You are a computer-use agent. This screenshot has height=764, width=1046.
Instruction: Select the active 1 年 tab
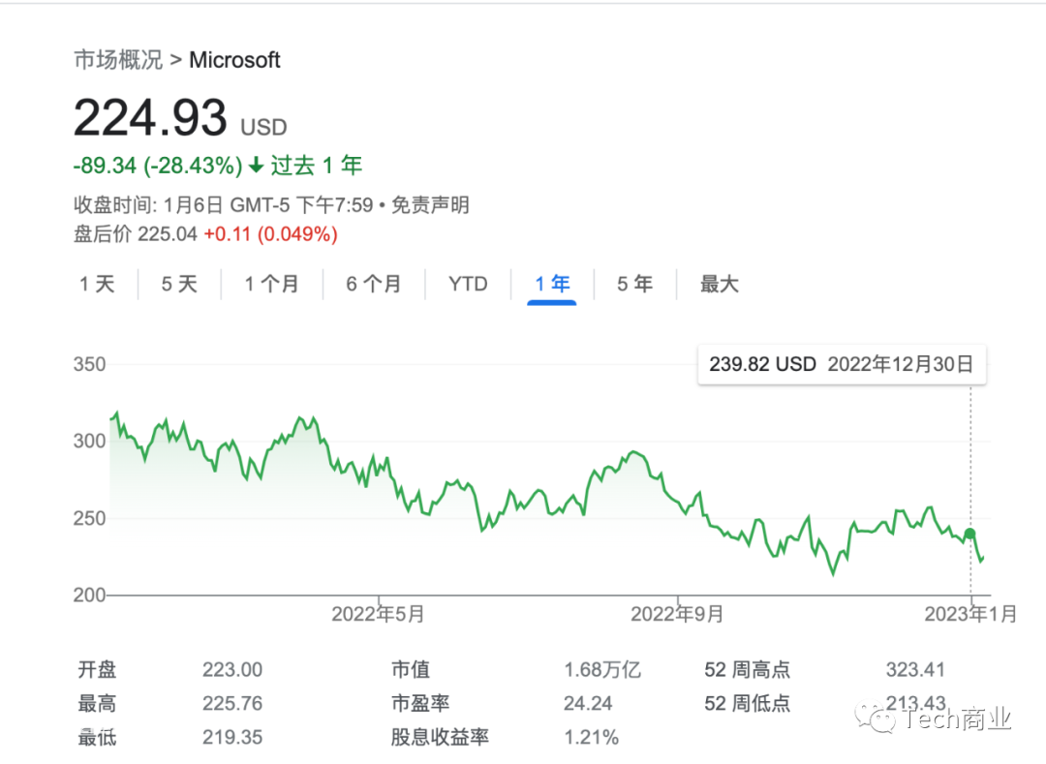552,284
